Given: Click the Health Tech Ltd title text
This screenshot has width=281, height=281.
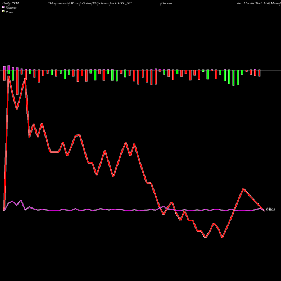Looking at the screenshot, I should pos(256,3).
